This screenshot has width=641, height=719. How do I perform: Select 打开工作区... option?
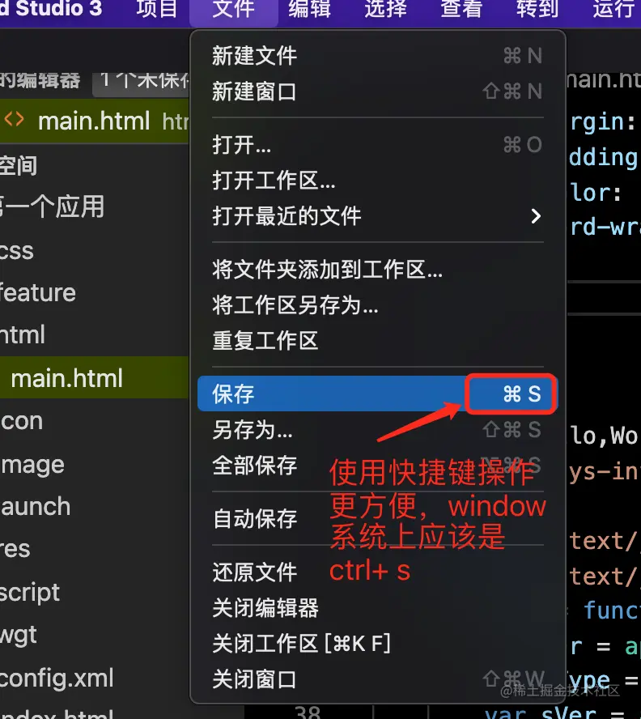pyautogui.click(x=377, y=181)
